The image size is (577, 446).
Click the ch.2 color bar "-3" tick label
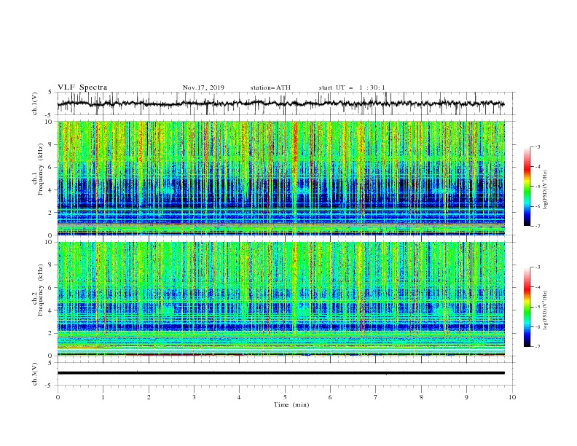click(538, 267)
